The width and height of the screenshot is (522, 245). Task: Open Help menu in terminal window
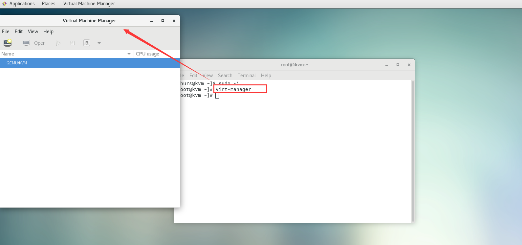(x=266, y=76)
